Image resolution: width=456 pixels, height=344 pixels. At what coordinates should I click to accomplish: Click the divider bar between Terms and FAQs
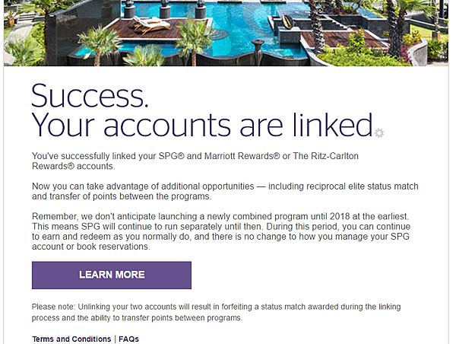(x=116, y=339)
